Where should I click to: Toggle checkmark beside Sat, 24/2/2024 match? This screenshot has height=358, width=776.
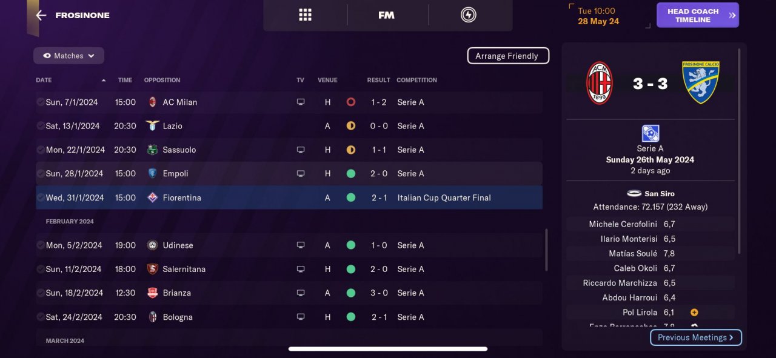(x=40, y=317)
